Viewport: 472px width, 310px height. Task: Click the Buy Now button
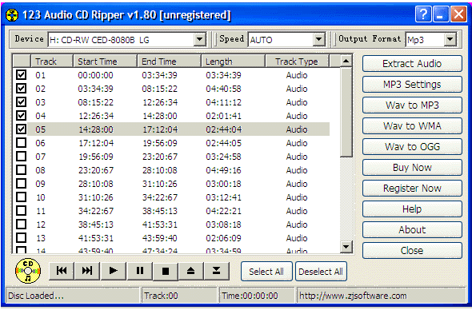tap(412, 168)
